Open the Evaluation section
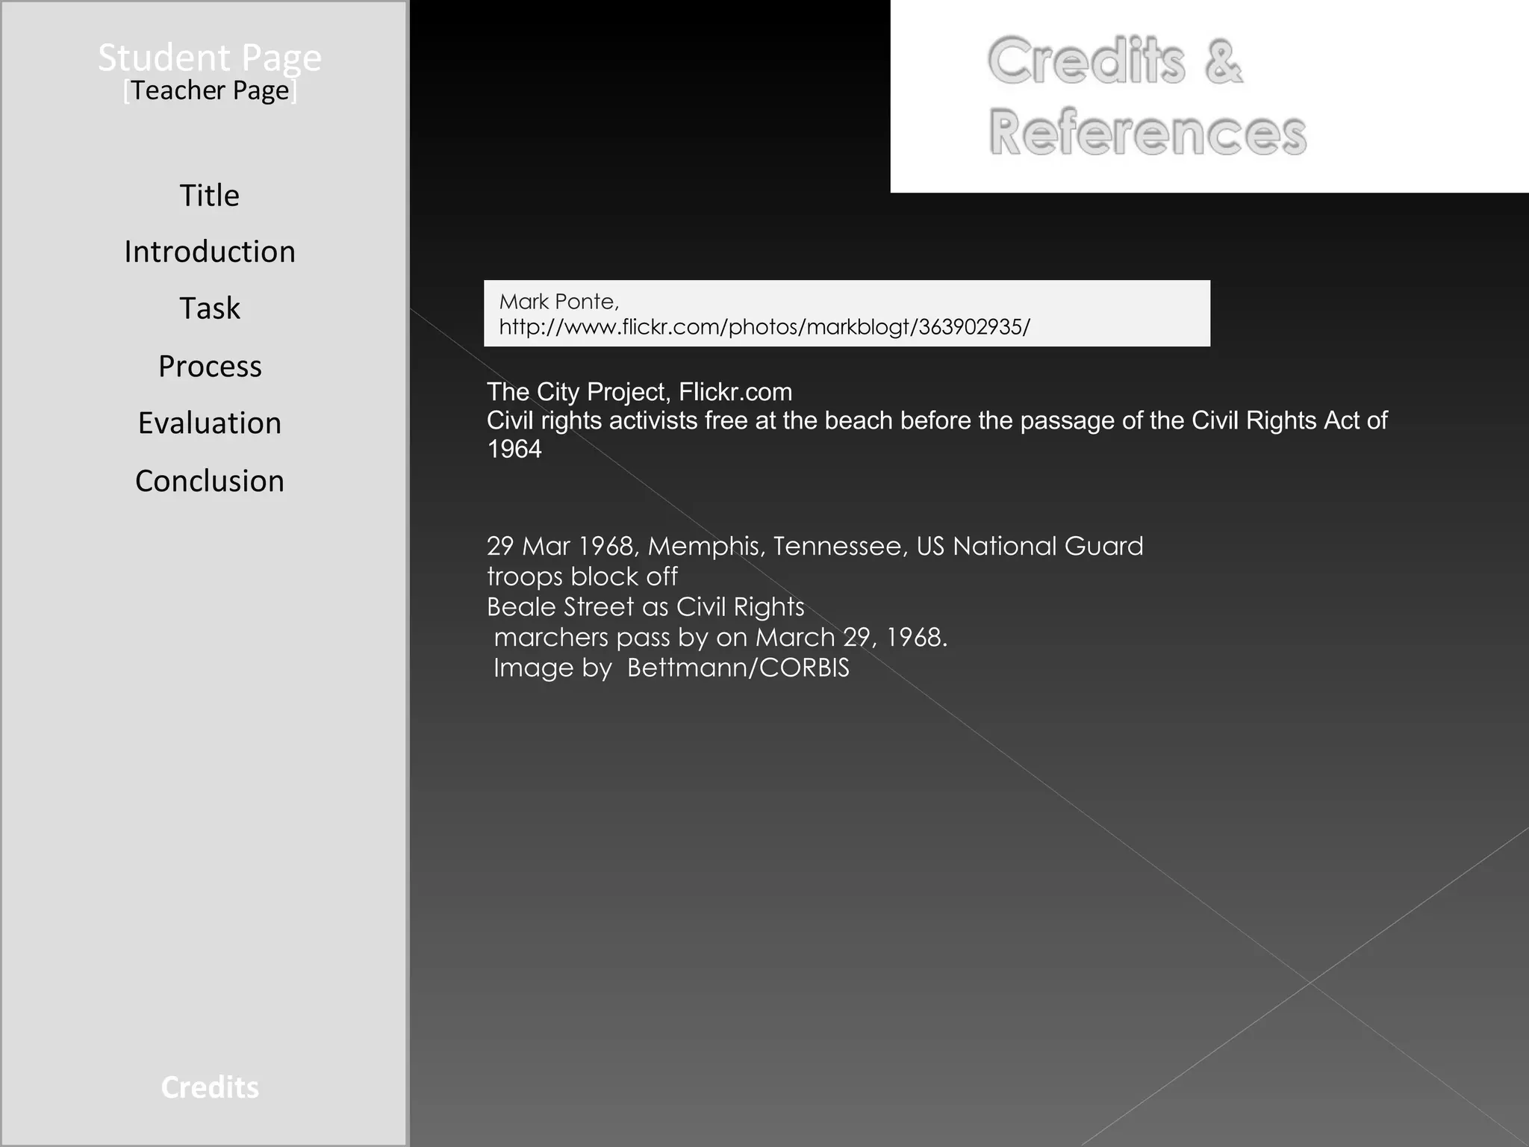Image resolution: width=1529 pixels, height=1147 pixels. (209, 423)
